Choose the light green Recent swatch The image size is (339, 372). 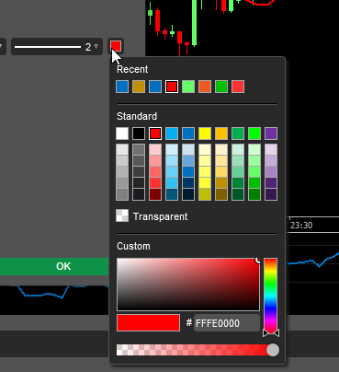[x=188, y=87]
